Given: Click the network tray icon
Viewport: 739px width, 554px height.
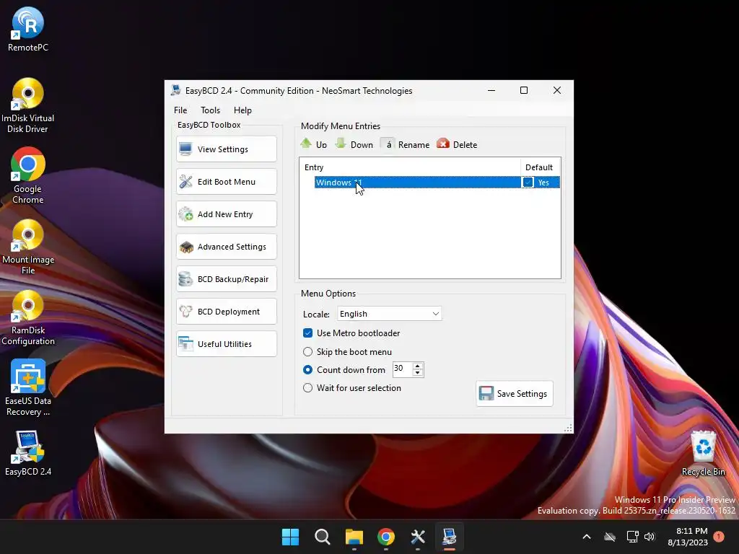Looking at the screenshot, I should pos(632,537).
